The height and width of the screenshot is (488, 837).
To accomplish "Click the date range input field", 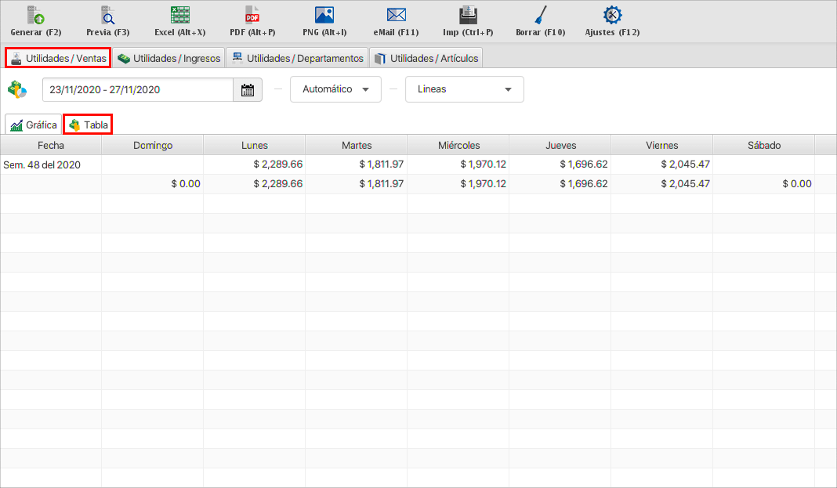I will [x=138, y=90].
